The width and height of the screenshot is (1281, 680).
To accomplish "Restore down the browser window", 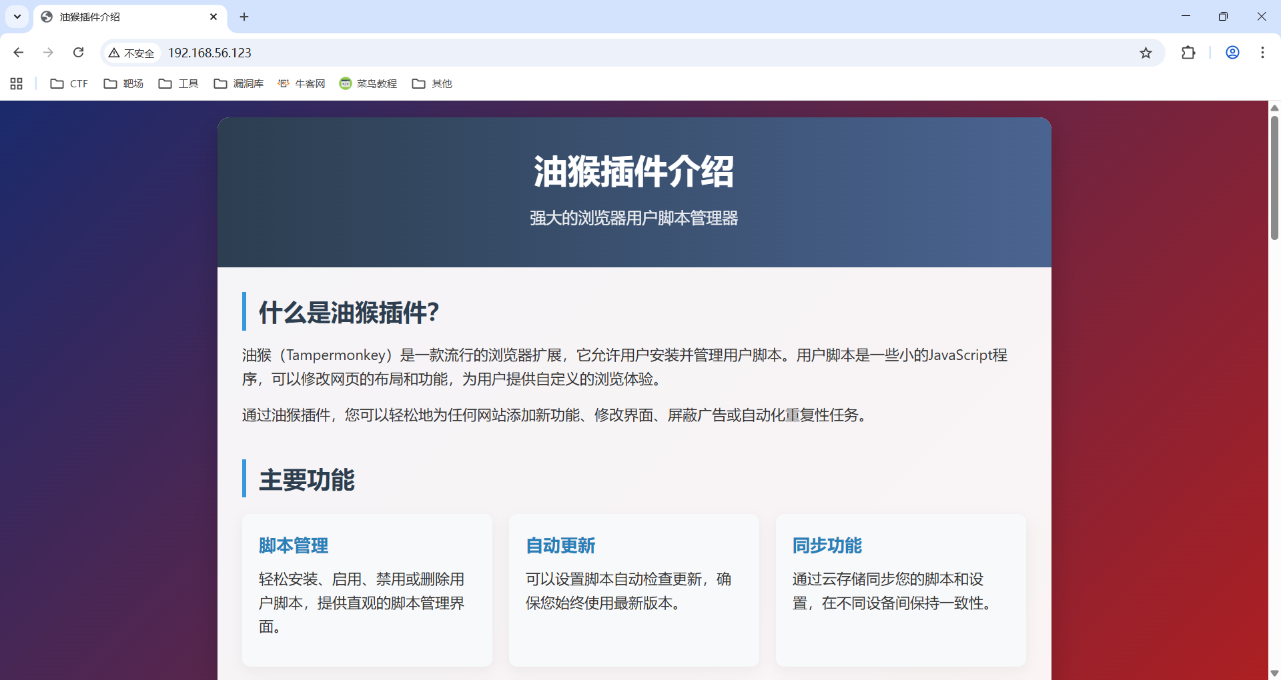I will tap(1223, 17).
